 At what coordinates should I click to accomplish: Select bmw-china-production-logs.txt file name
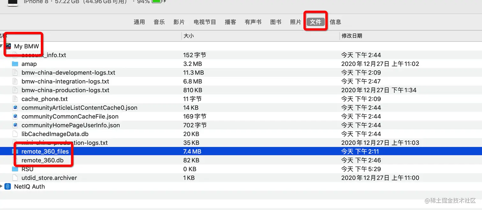(65, 90)
